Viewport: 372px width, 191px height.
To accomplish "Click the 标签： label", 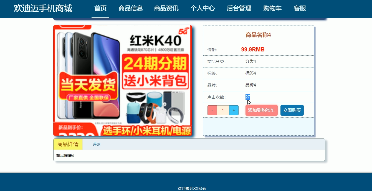I will [212, 74].
